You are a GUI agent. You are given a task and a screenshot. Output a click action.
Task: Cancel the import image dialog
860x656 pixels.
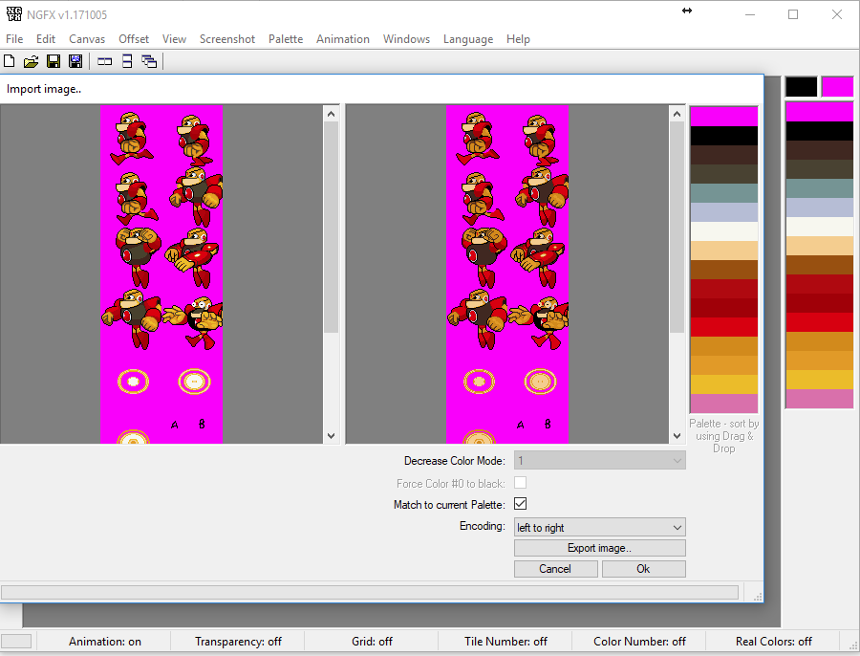tap(555, 569)
